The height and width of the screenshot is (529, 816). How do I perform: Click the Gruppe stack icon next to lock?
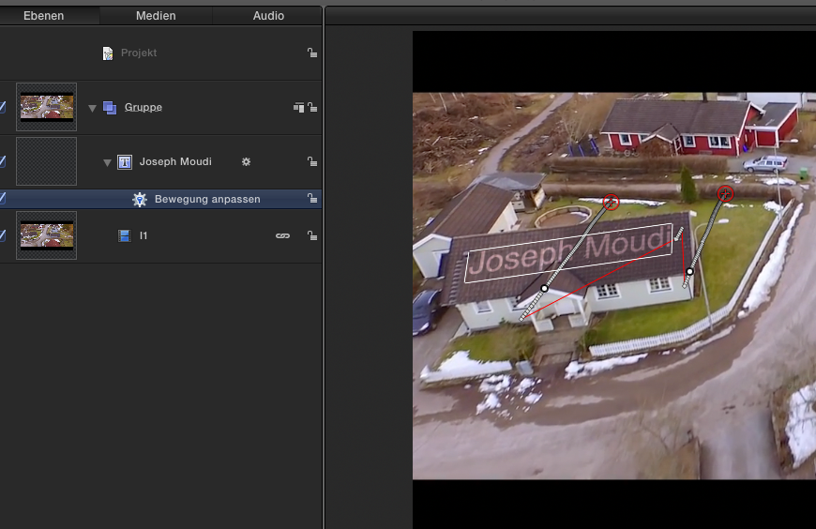click(x=298, y=107)
